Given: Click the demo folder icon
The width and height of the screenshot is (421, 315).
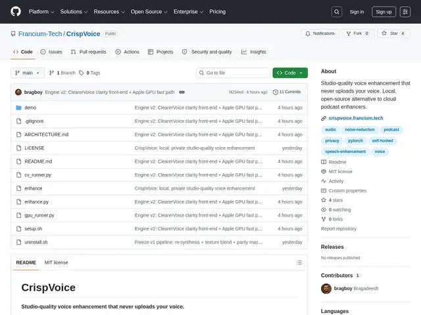Looking at the screenshot, I should click(18, 108).
